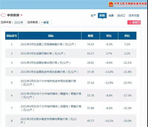Image resolution: width=148 pixels, height=127 pixels.
Task: Click the value 28.81
Action: pyautogui.click(x=91, y=63)
